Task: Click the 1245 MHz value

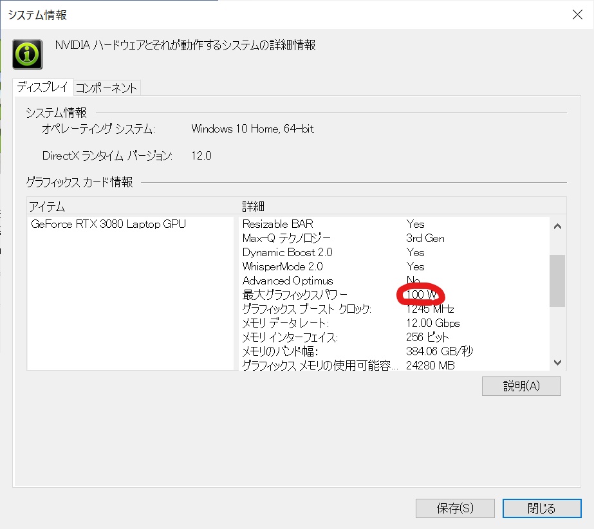Action: point(430,309)
